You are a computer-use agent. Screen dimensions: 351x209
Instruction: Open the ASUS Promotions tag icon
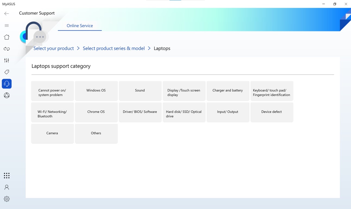click(7, 72)
